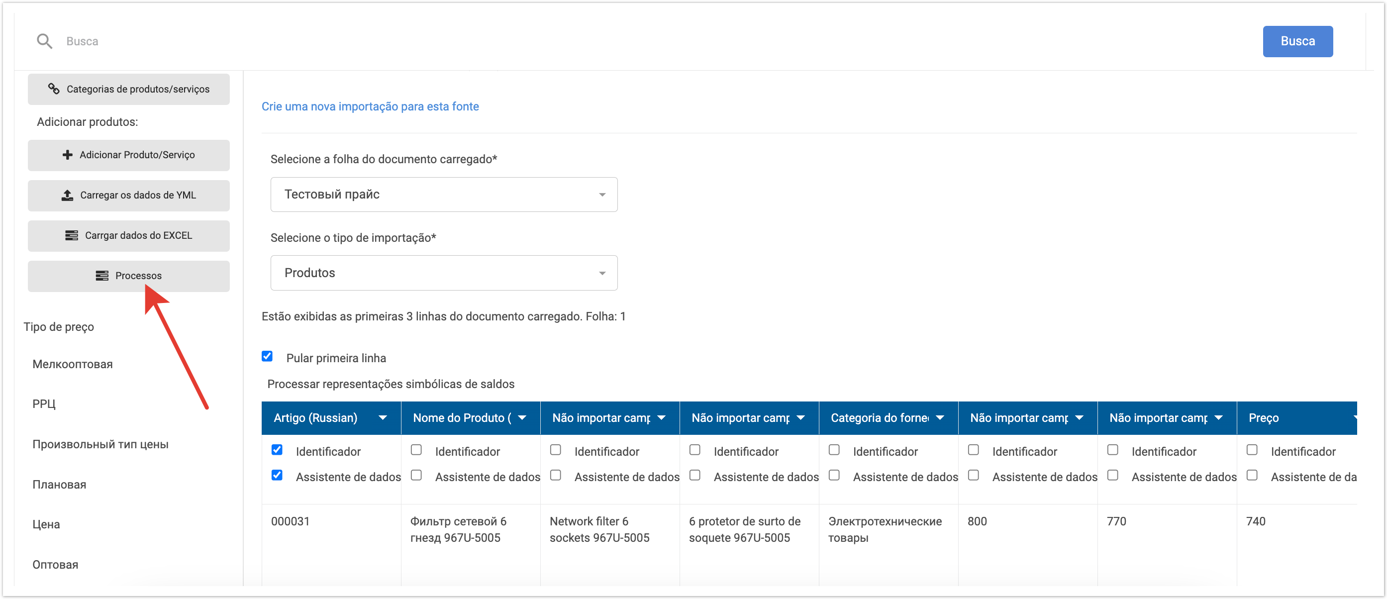This screenshot has width=1387, height=599.
Task: Open the Produtos import type dropdown
Action: point(444,273)
